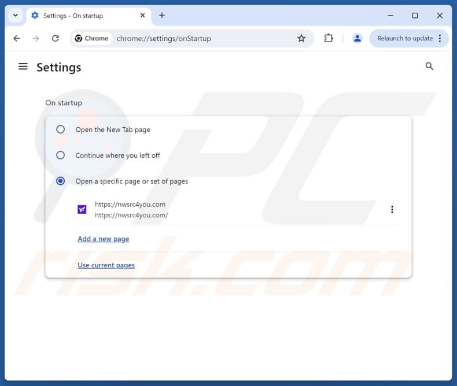
Task: Click the https://nwsrc4you.com page title text
Action: (x=130, y=205)
